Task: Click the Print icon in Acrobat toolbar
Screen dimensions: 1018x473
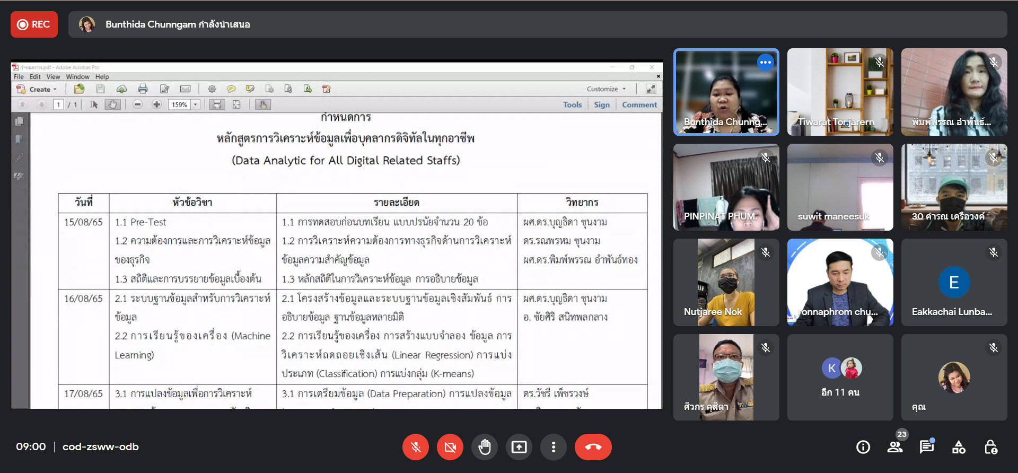Action: (143, 89)
